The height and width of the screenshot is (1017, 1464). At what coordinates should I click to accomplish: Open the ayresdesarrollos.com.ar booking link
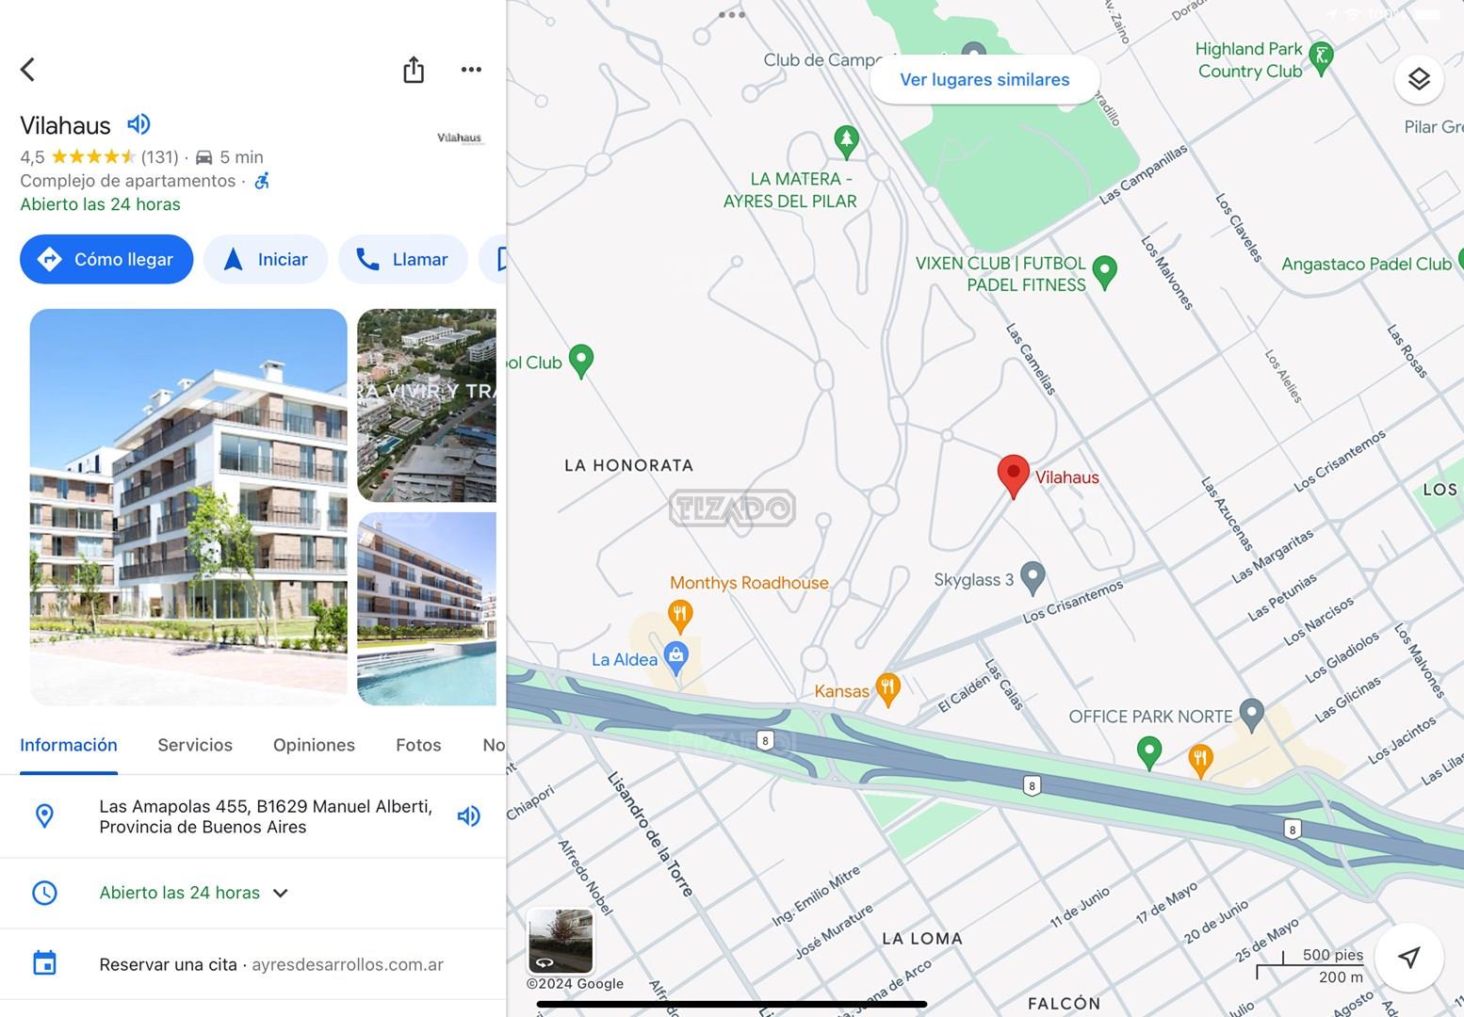point(348,964)
